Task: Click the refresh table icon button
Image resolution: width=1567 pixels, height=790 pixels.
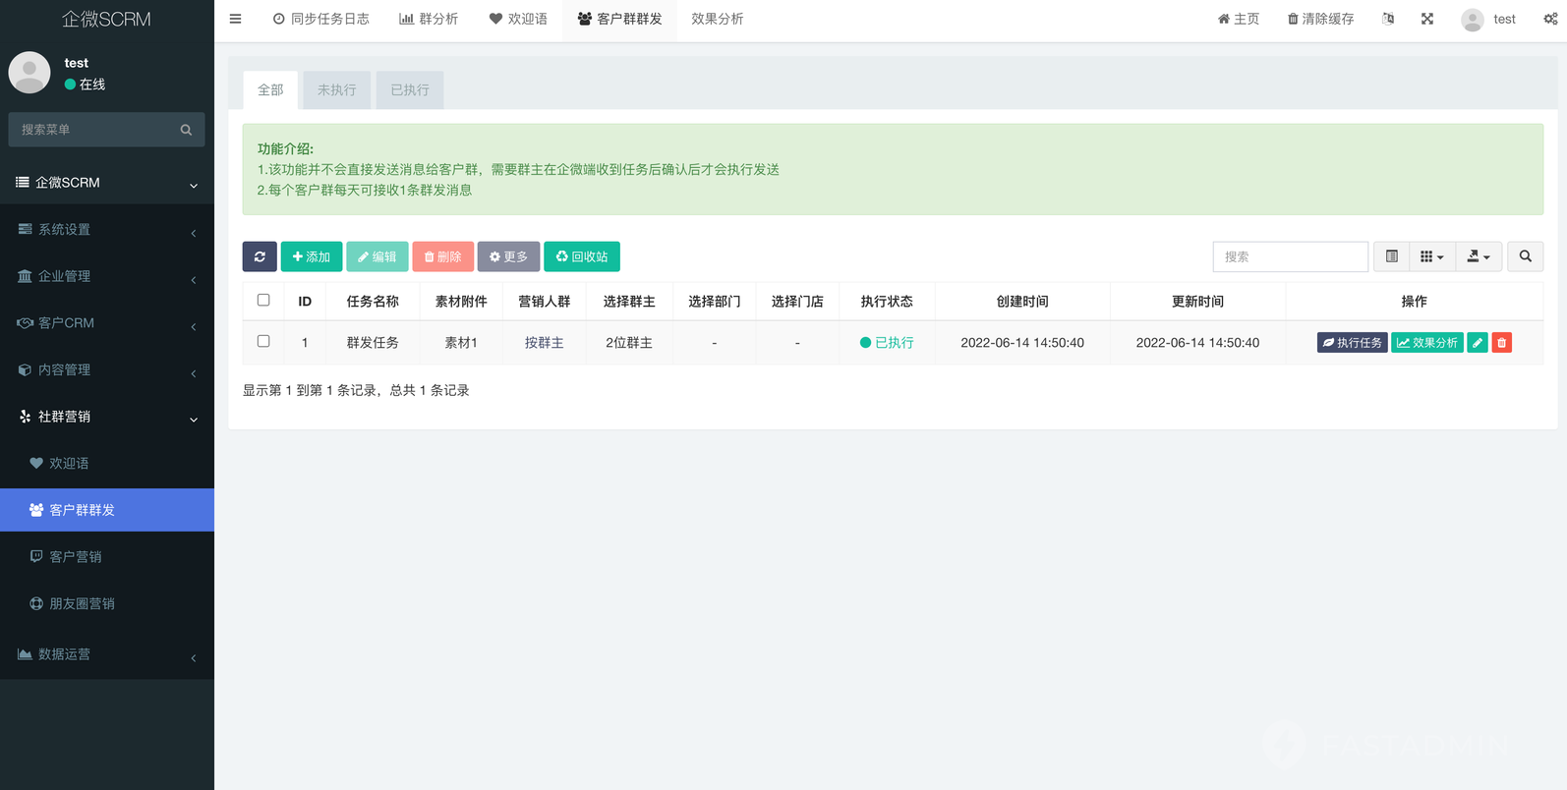Action: point(260,256)
